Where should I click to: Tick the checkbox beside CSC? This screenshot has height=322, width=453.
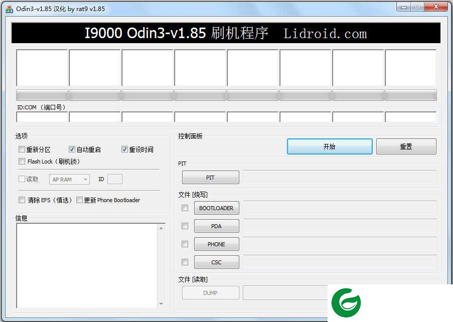[x=185, y=262]
